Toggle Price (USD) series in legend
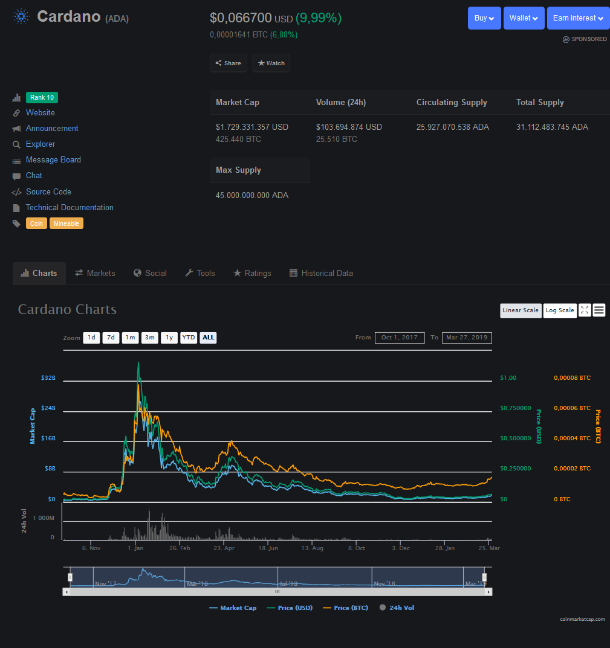 tap(290, 608)
